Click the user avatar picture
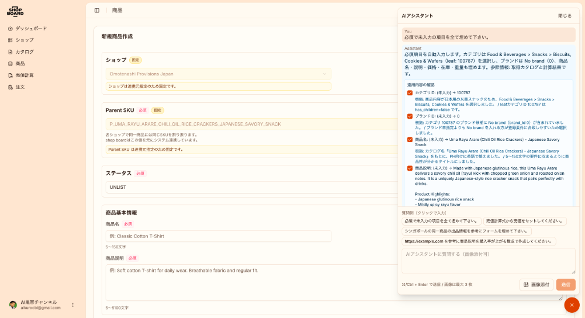585x318 pixels. (13, 305)
